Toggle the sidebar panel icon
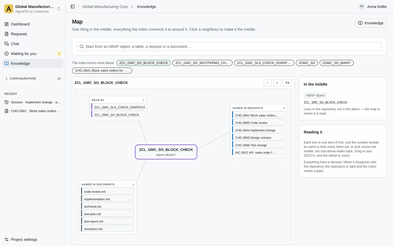Screen dimensions: 393x246 click(73, 7)
